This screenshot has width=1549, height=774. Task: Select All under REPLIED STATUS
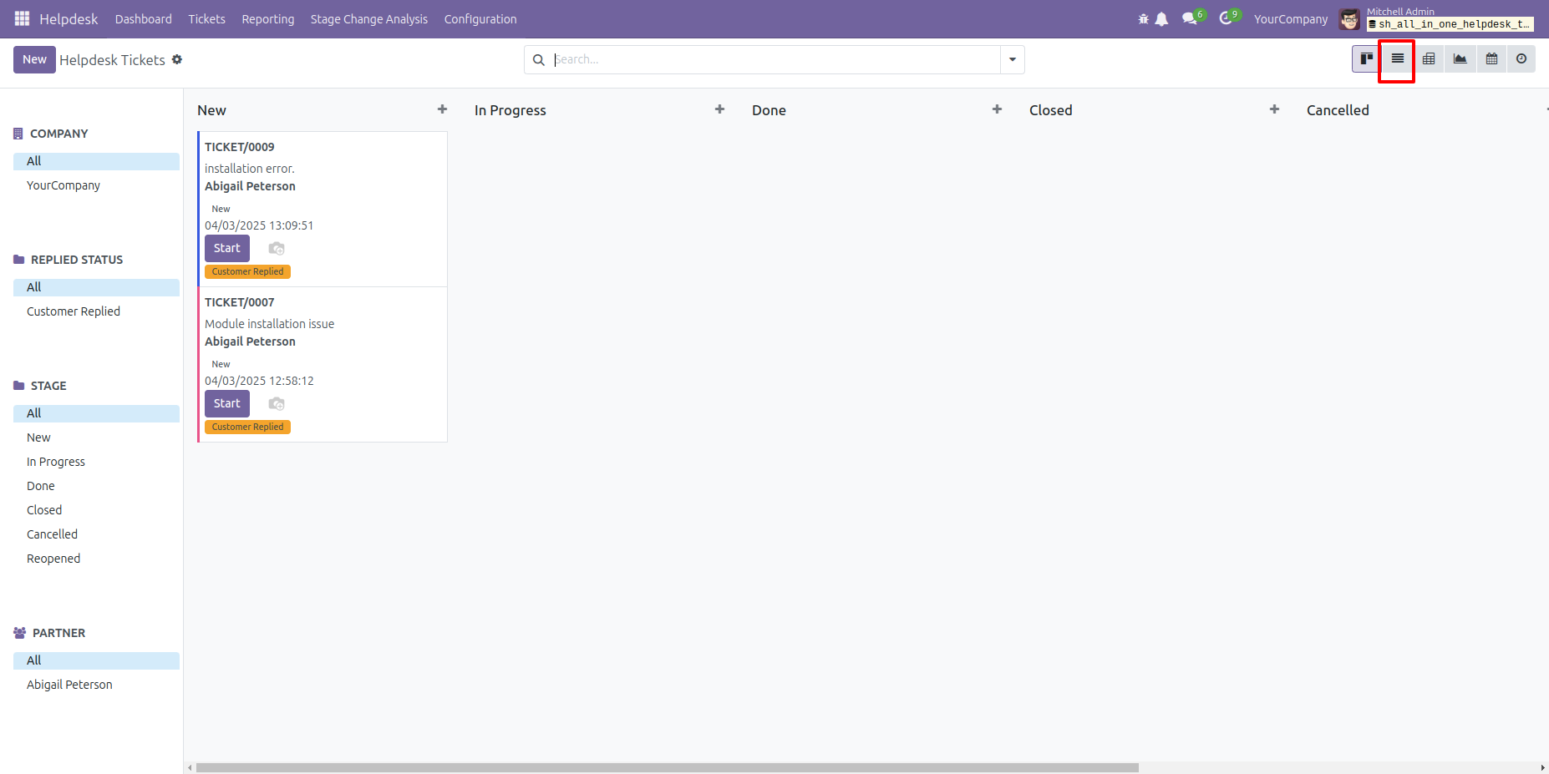coord(96,287)
